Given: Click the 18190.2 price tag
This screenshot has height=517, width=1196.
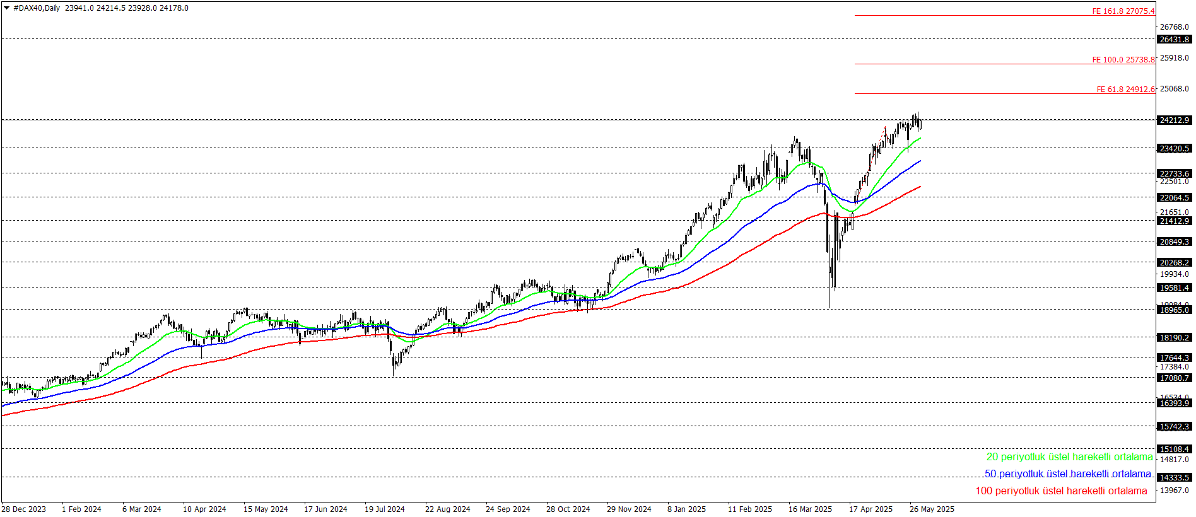Looking at the screenshot, I should coord(1175,337).
